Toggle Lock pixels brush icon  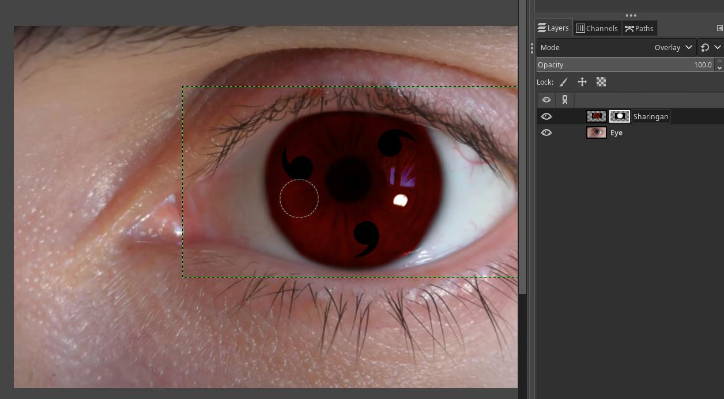(x=564, y=82)
